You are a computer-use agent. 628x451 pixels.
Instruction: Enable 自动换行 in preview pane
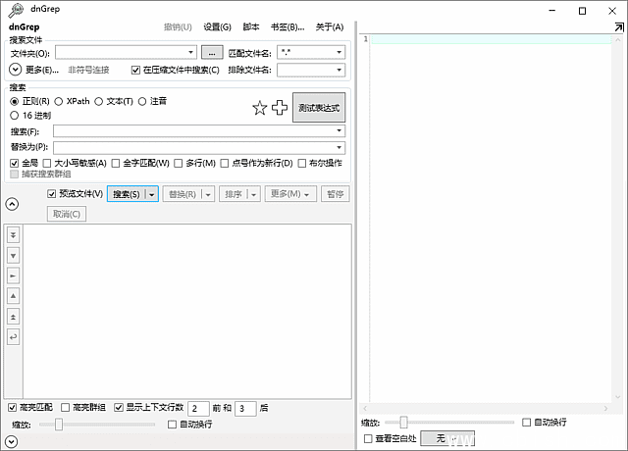click(x=526, y=423)
